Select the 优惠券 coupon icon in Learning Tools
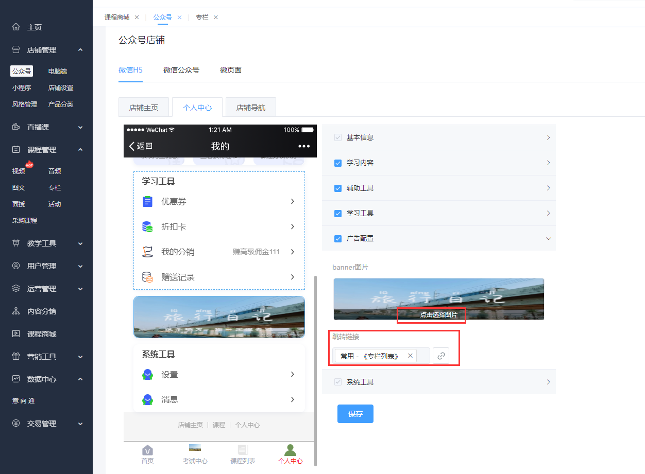 pos(147,201)
